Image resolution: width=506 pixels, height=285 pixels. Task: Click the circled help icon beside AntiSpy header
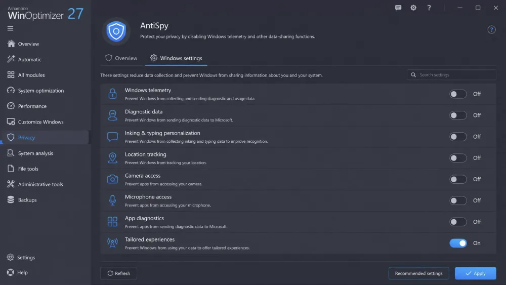coord(491,30)
